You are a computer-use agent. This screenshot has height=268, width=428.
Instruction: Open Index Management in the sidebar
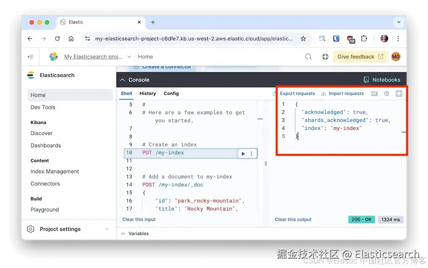tap(55, 172)
